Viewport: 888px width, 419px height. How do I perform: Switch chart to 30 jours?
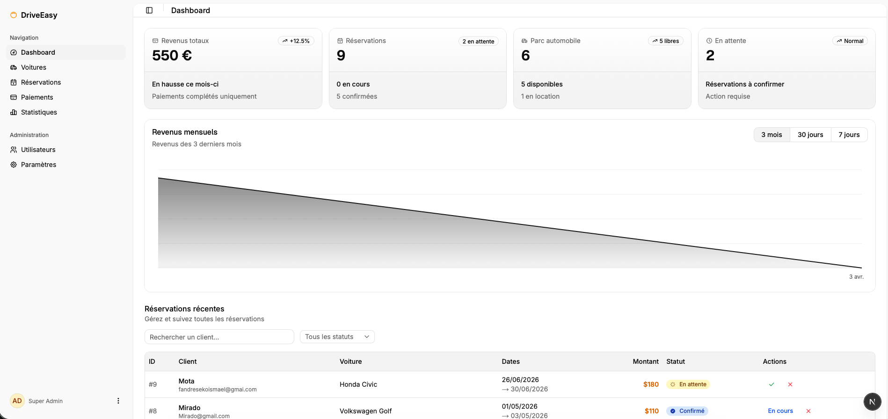tap(810, 135)
